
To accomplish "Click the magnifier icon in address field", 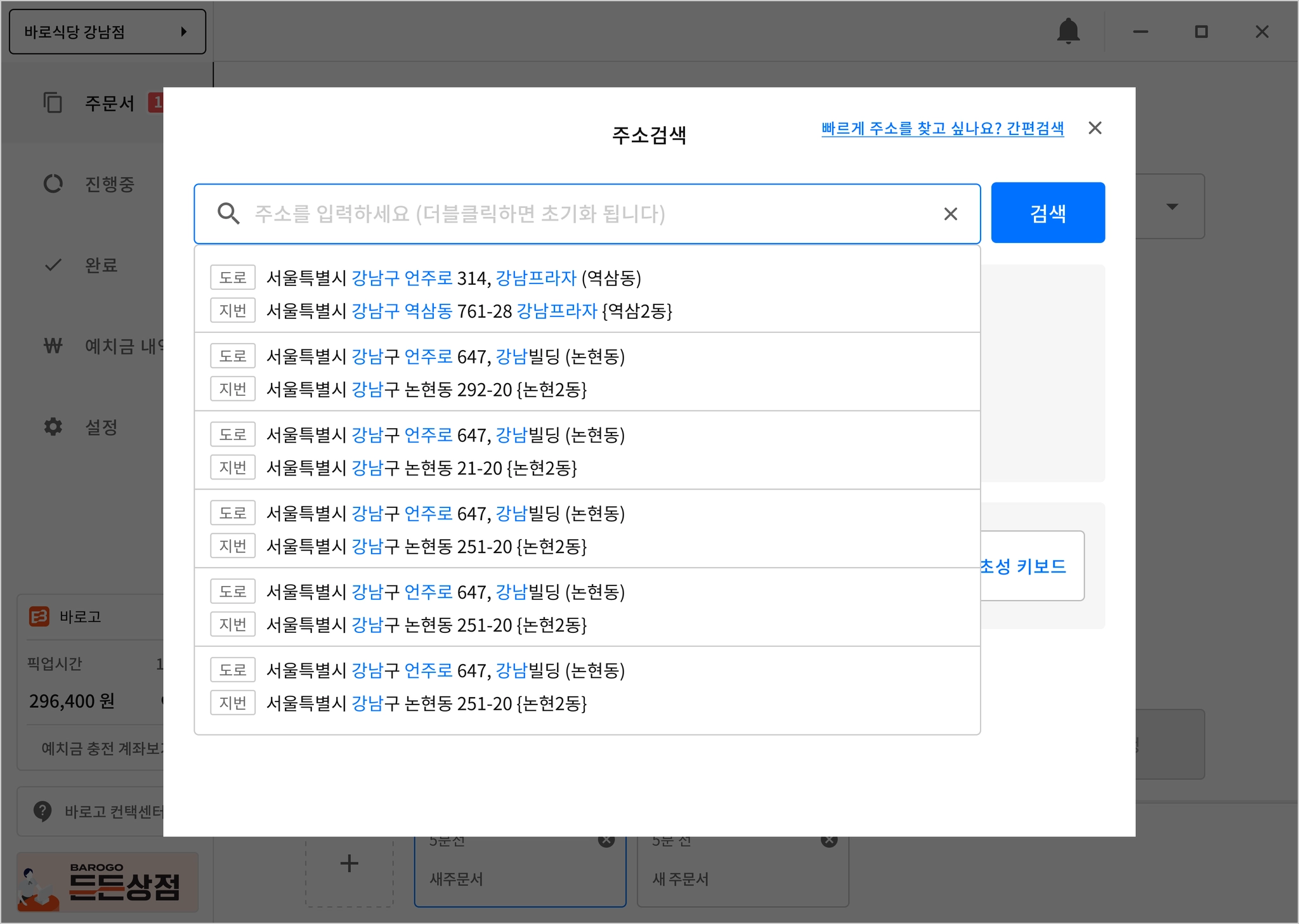I will [x=228, y=214].
